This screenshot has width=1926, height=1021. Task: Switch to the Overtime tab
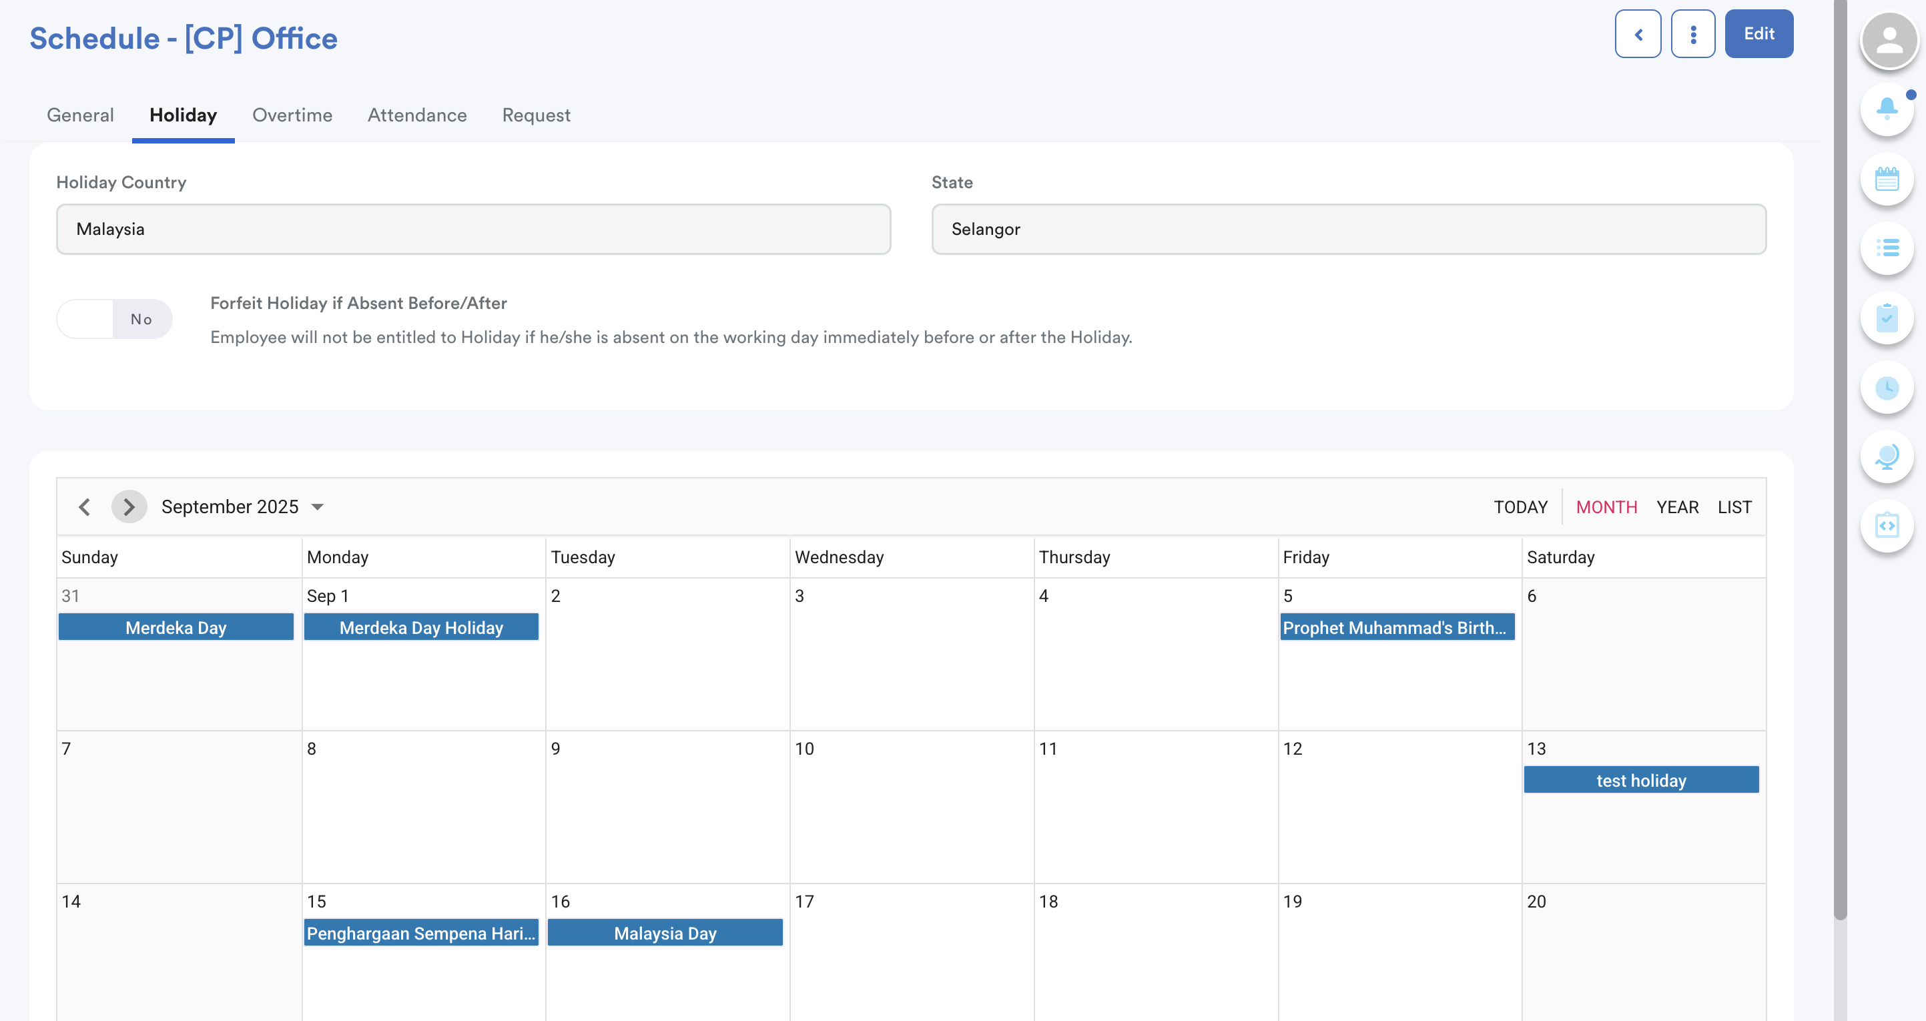pyautogui.click(x=292, y=115)
